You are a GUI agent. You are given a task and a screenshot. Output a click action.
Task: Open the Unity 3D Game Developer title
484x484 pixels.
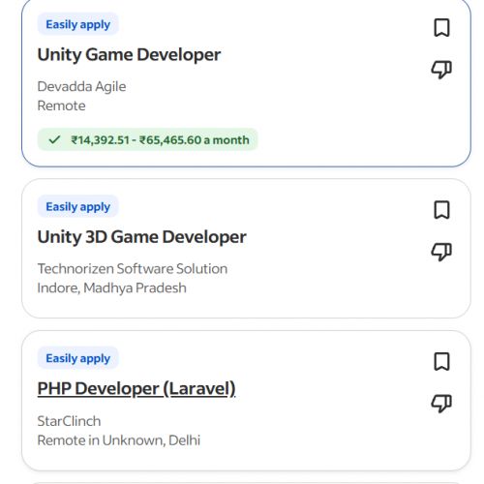click(141, 237)
